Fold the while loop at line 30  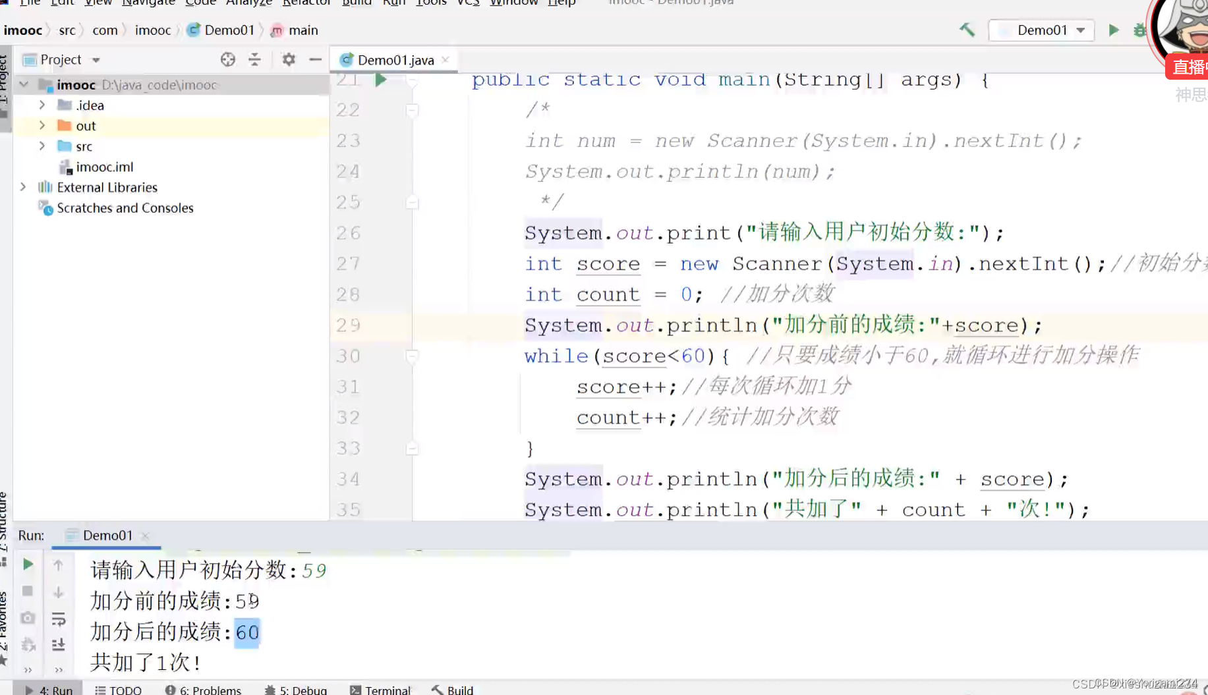click(x=412, y=356)
